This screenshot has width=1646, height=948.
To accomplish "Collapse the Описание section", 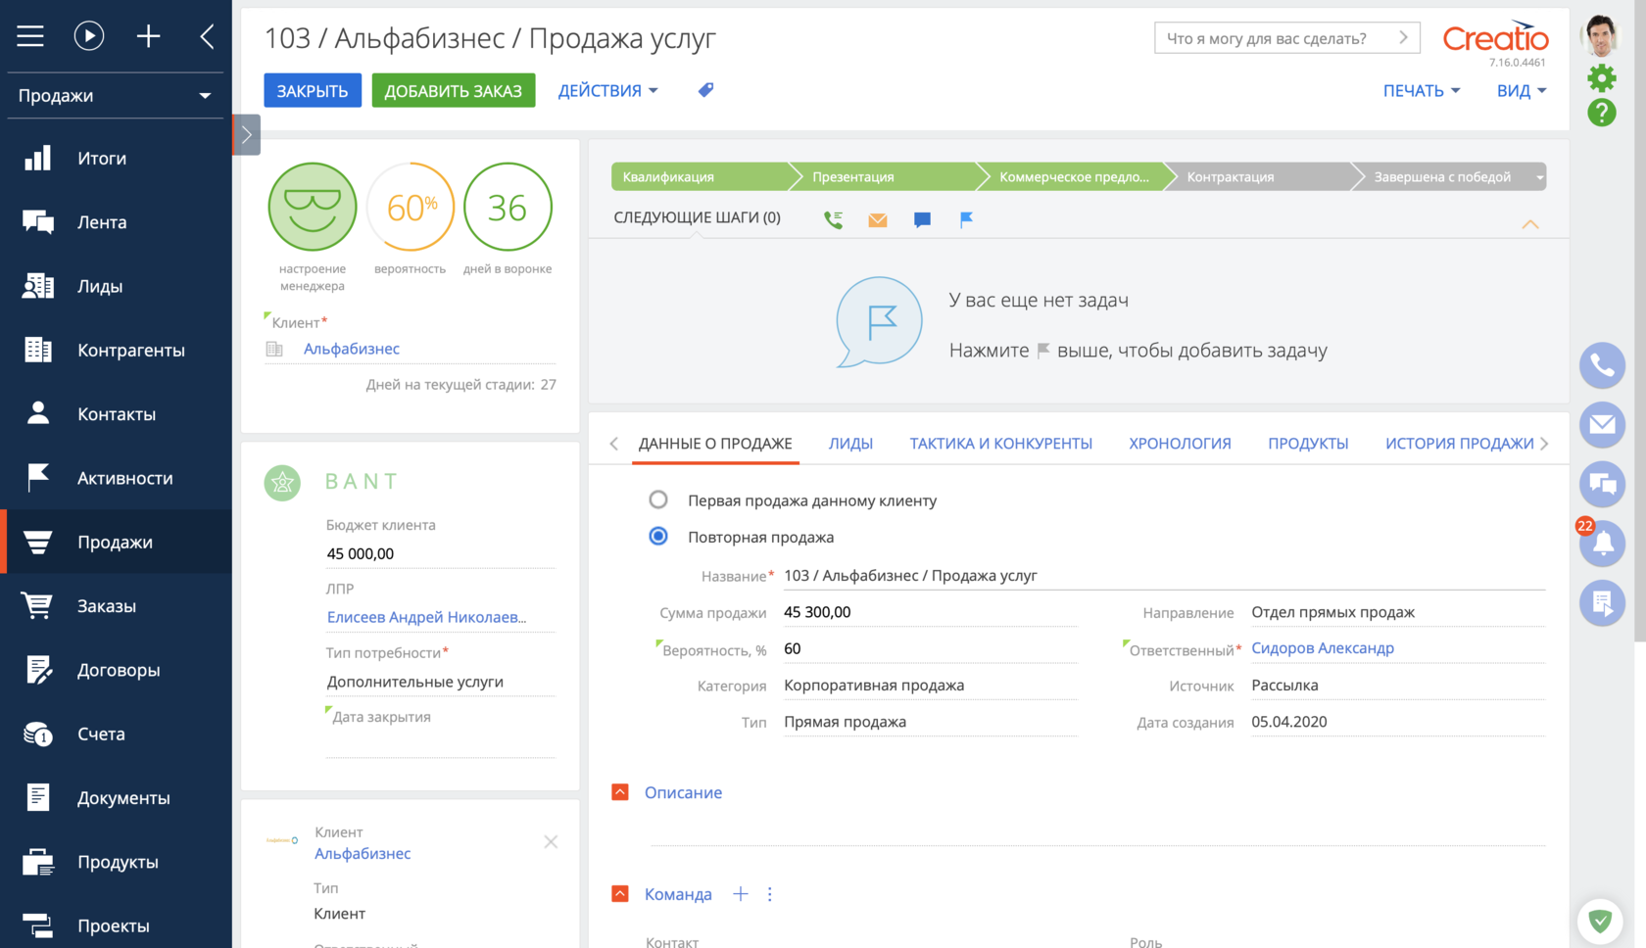I will pos(620,792).
